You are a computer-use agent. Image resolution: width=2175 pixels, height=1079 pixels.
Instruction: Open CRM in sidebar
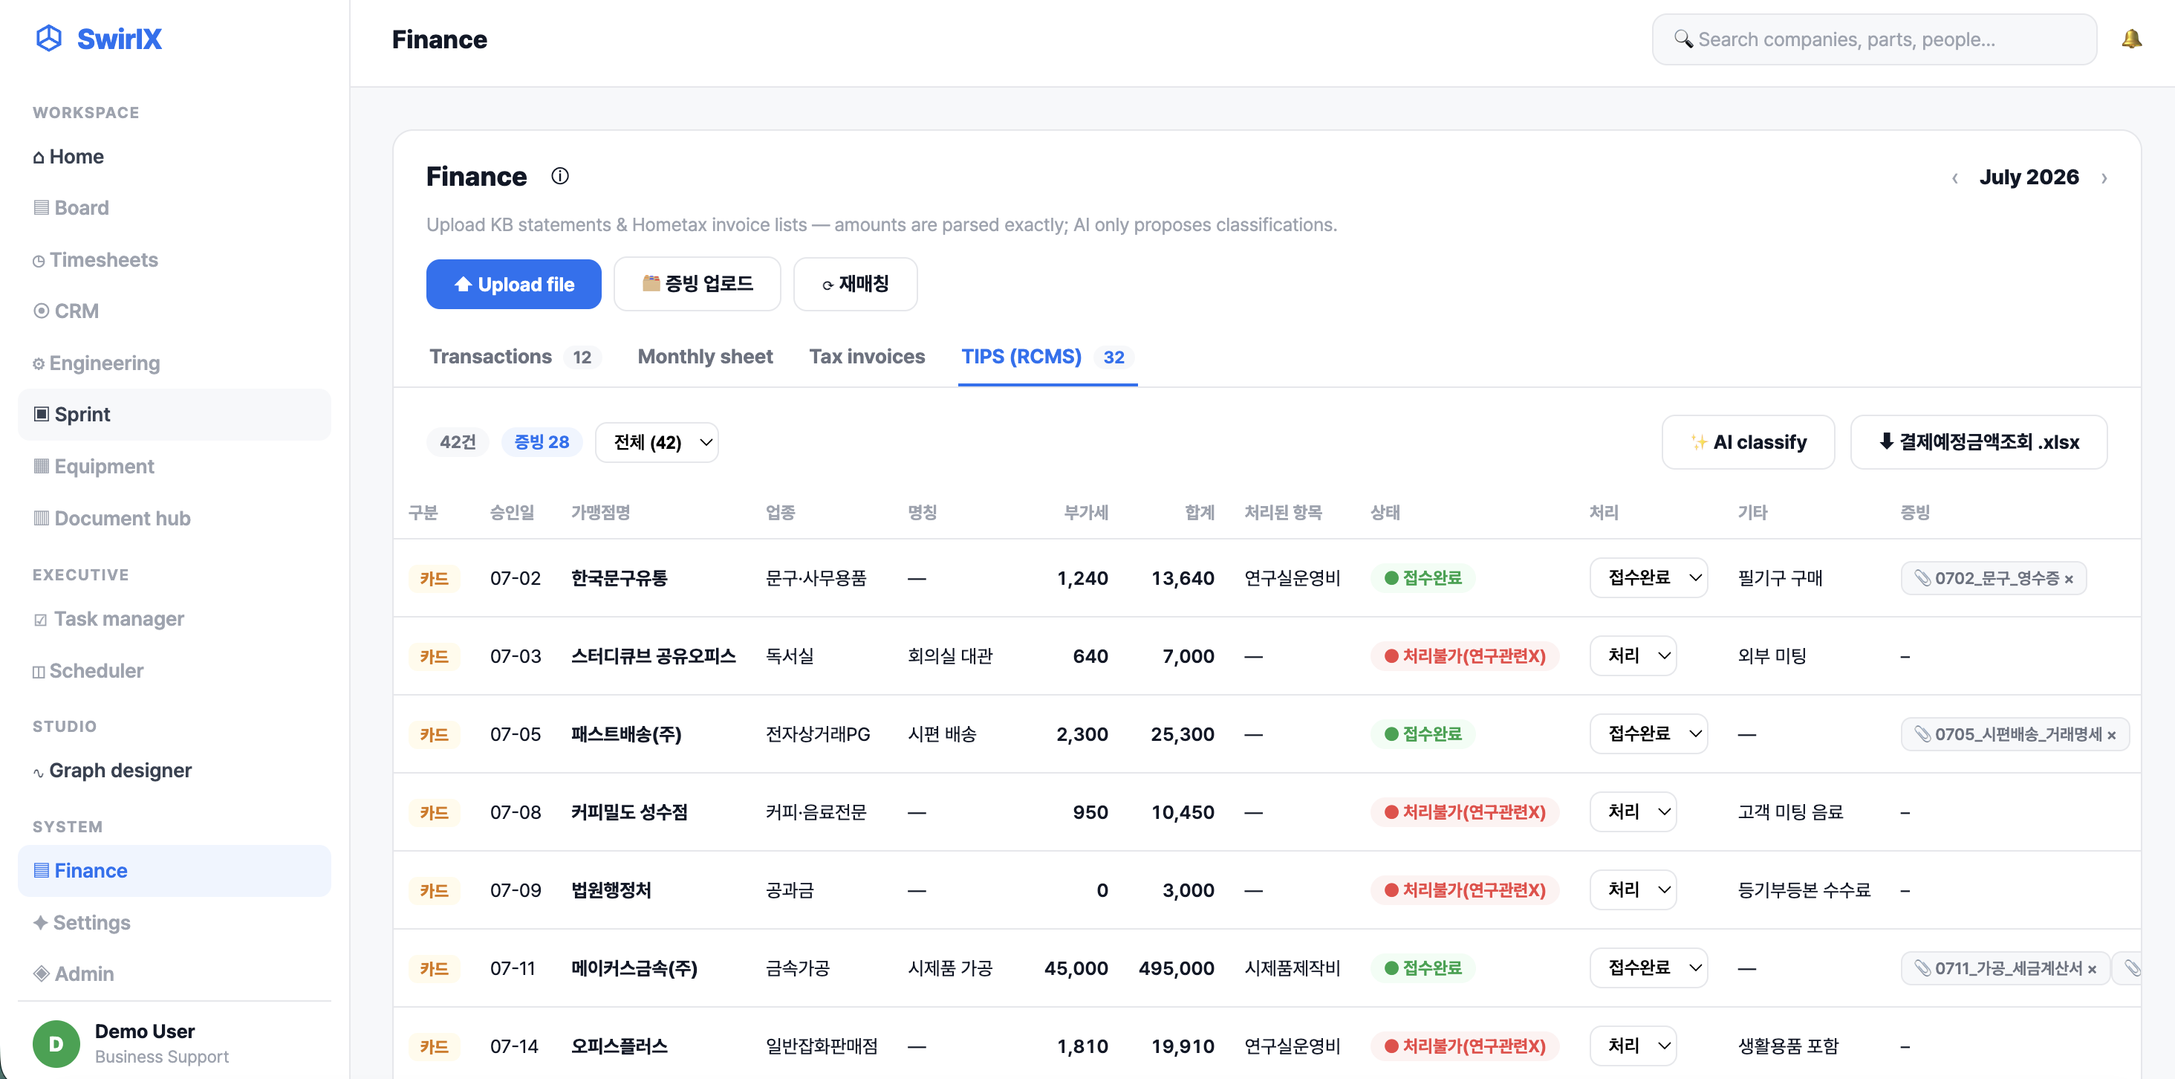click(x=174, y=311)
